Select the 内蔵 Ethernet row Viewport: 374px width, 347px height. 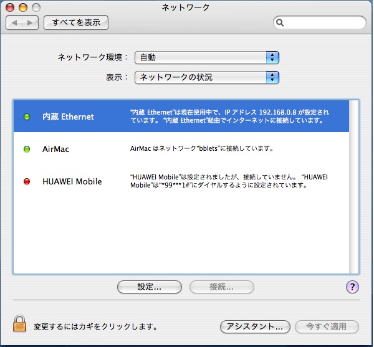point(181,116)
